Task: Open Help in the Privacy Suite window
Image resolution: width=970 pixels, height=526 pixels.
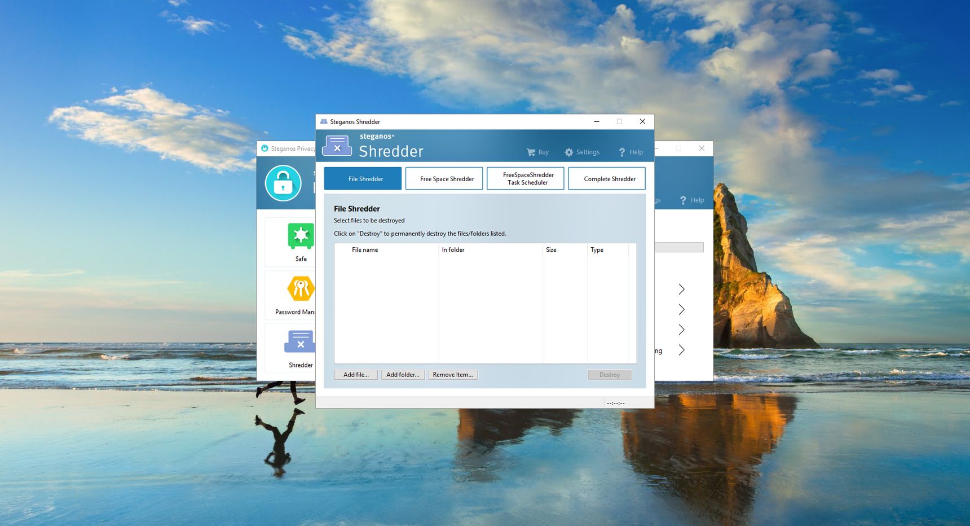Action: (x=691, y=200)
